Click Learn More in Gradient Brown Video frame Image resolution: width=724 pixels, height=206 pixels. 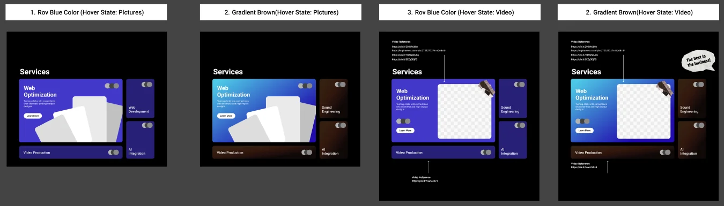point(584,130)
